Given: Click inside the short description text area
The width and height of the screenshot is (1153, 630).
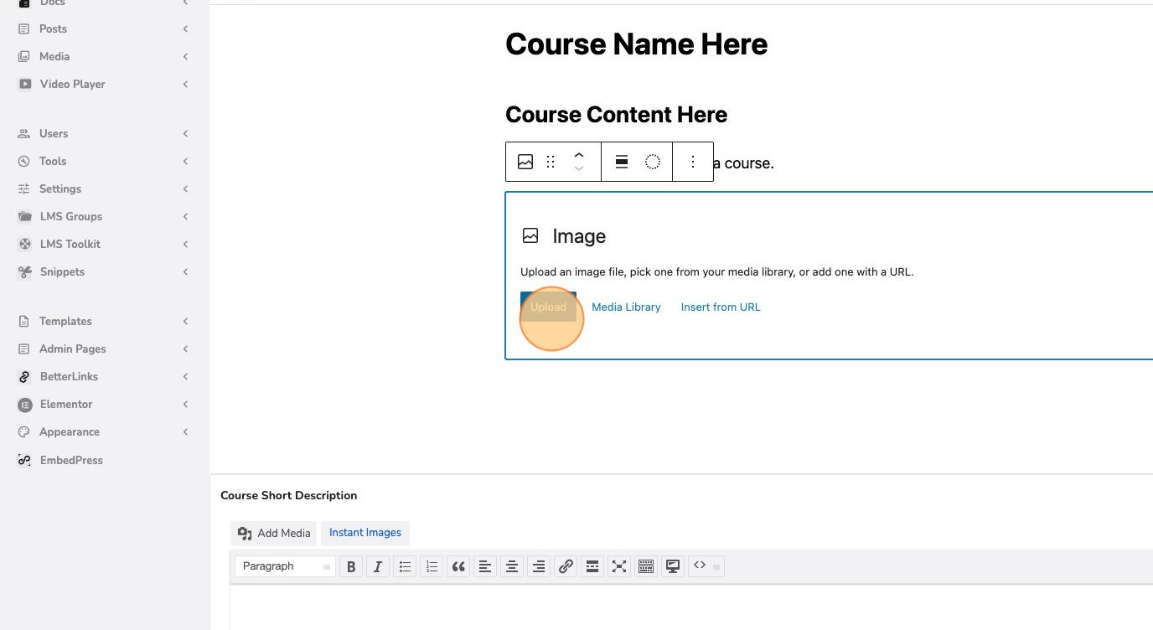Looking at the screenshot, I should click(691, 607).
